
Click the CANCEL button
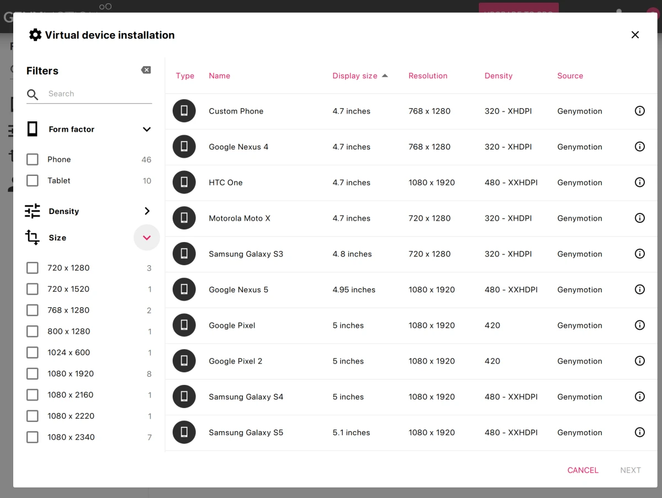pyautogui.click(x=583, y=470)
